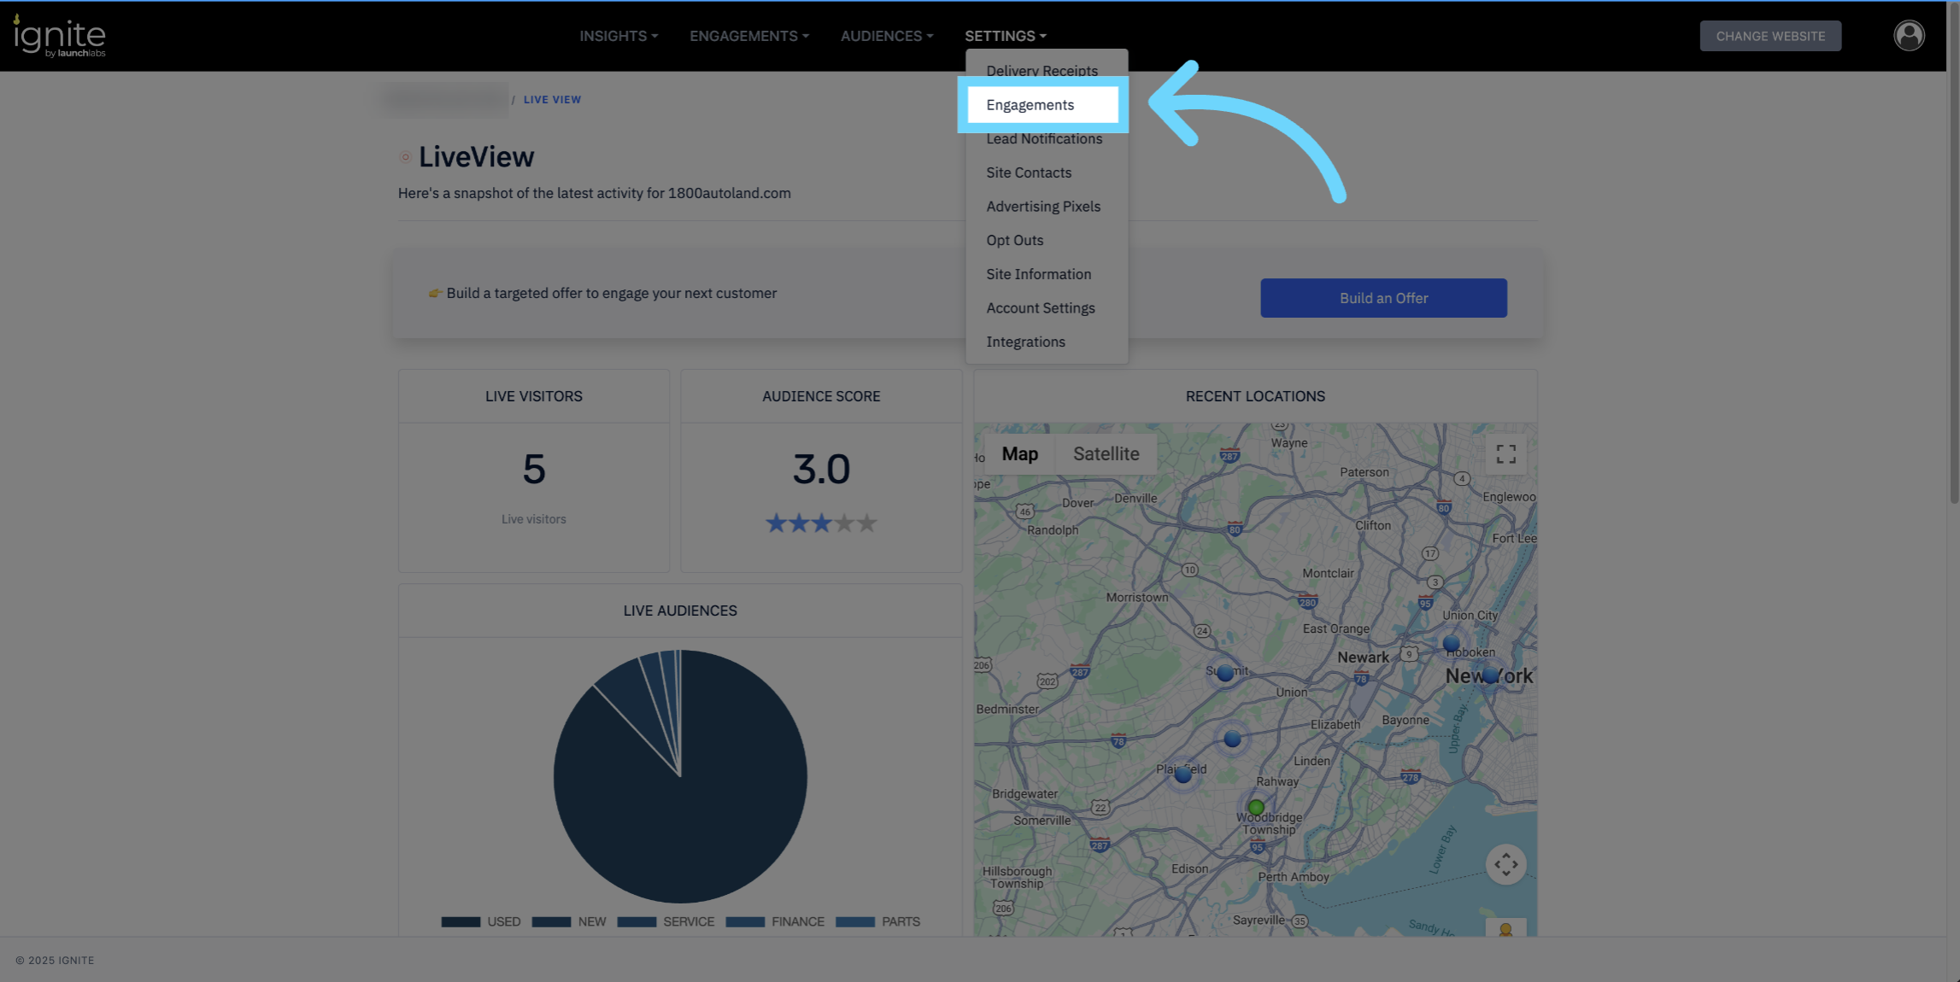Click the map camera pan control
The width and height of the screenshot is (1960, 982).
[1505, 864]
